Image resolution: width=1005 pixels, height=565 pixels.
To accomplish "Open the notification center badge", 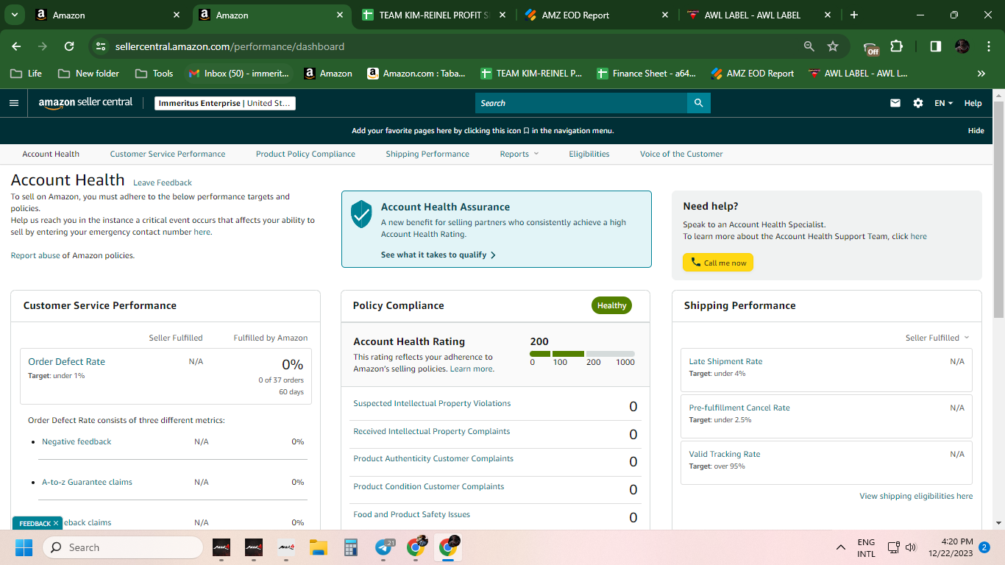I will pyautogui.click(x=984, y=547).
